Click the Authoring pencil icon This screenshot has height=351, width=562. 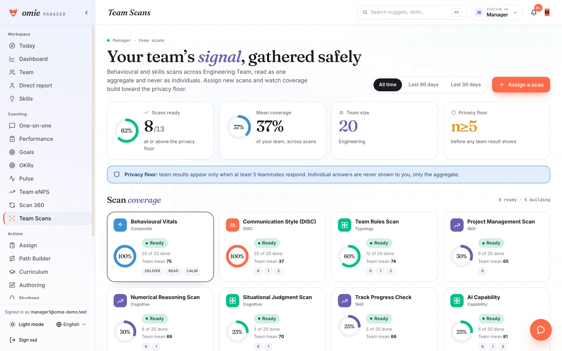pyautogui.click(x=12, y=285)
